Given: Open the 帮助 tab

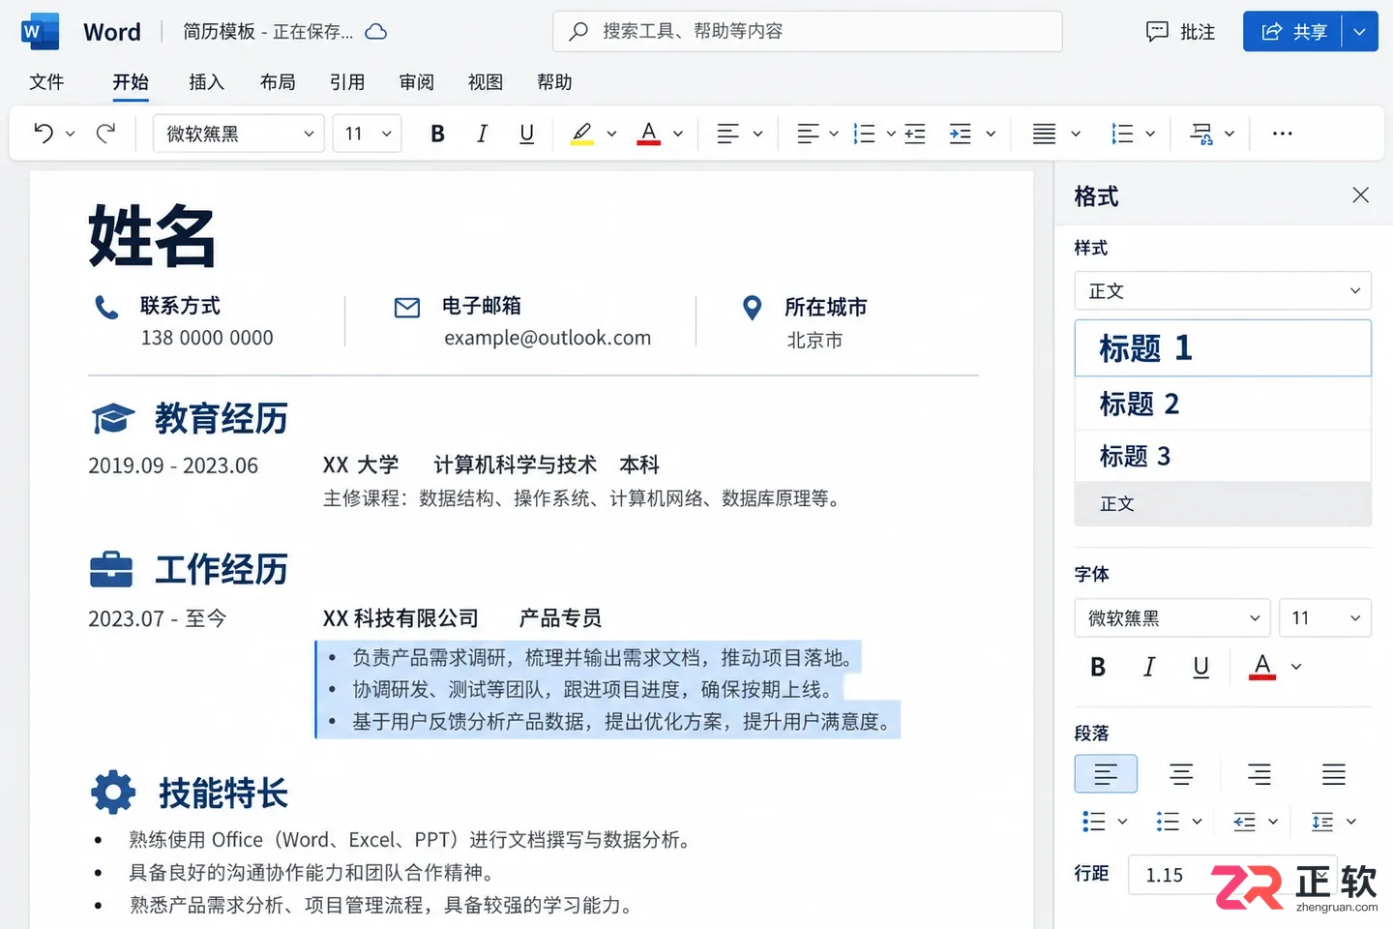Looking at the screenshot, I should pyautogui.click(x=554, y=82).
